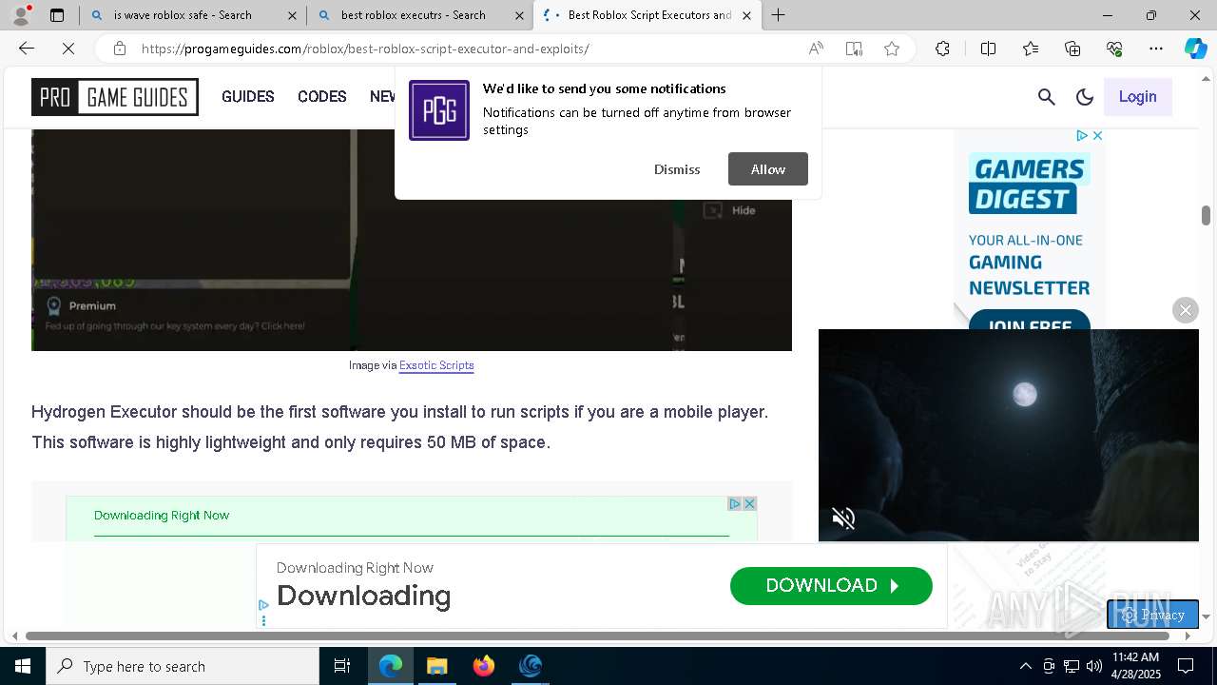Screen dimensions: 1217x685
Task: Click the taskbar search box
Action: click(183, 666)
